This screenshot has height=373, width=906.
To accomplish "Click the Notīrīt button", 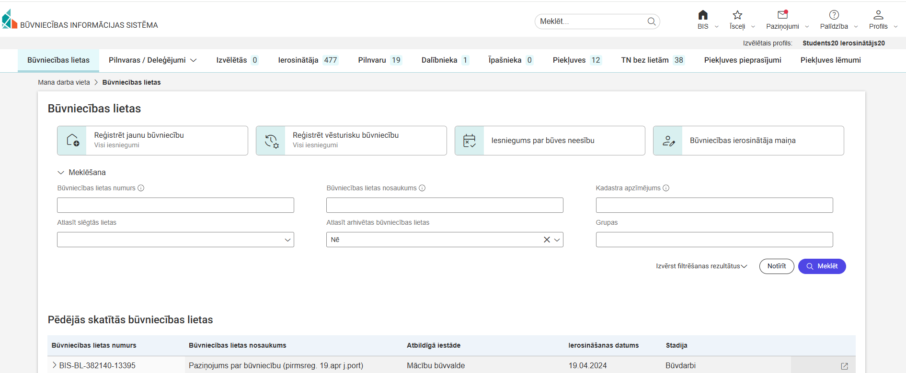I will (x=776, y=266).
